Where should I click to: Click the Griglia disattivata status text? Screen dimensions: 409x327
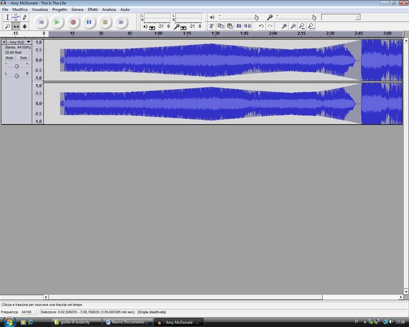click(x=152, y=312)
